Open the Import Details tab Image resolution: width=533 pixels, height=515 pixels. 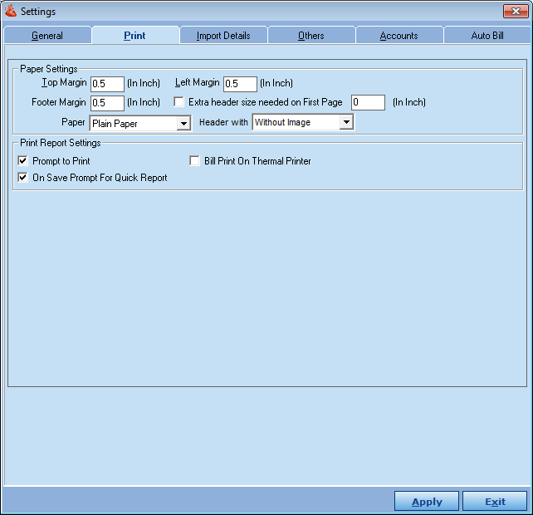pyautogui.click(x=222, y=36)
